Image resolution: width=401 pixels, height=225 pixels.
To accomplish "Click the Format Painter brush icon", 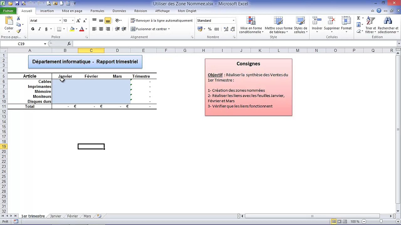I will point(18,31).
